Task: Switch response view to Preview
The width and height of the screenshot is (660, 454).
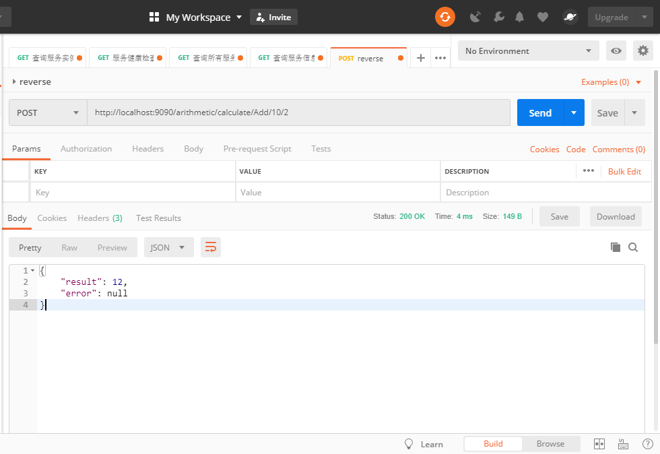Action: point(112,248)
